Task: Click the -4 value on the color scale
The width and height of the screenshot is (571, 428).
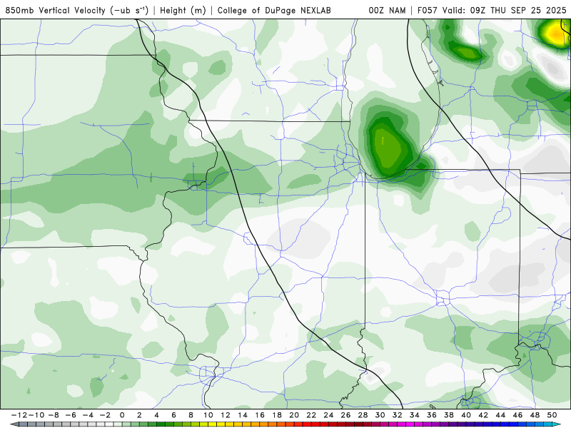Action: click(87, 415)
